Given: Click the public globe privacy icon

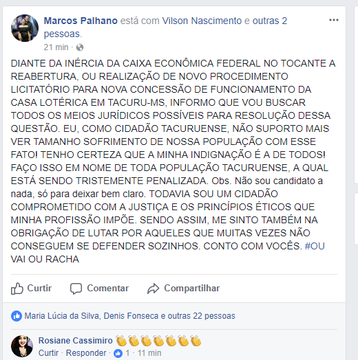Looking at the screenshot, I should tap(80, 47).
